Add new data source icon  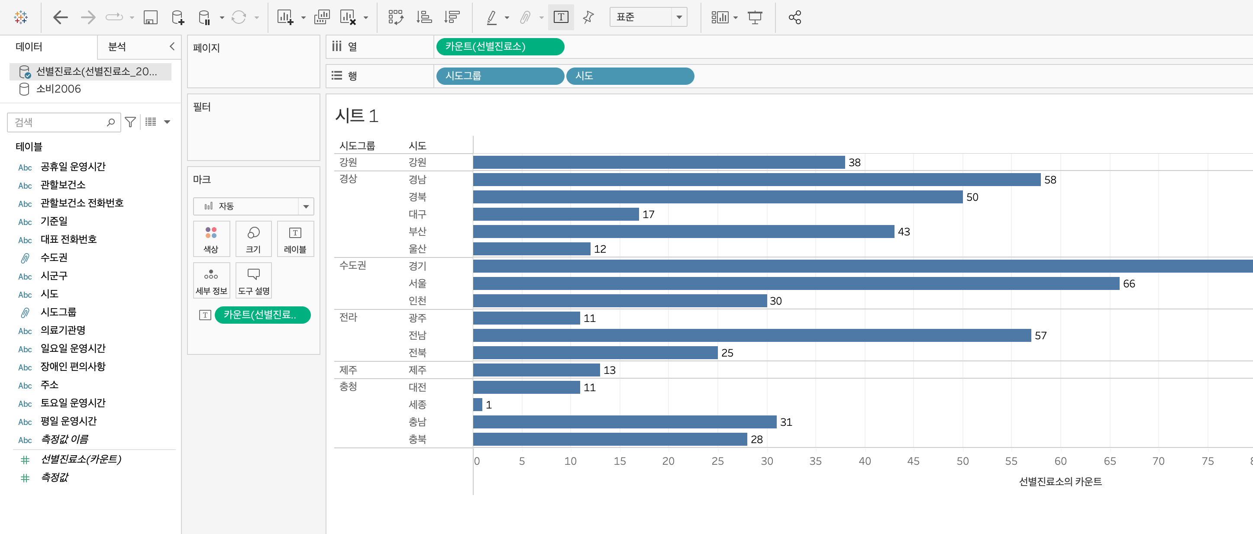pos(178,17)
